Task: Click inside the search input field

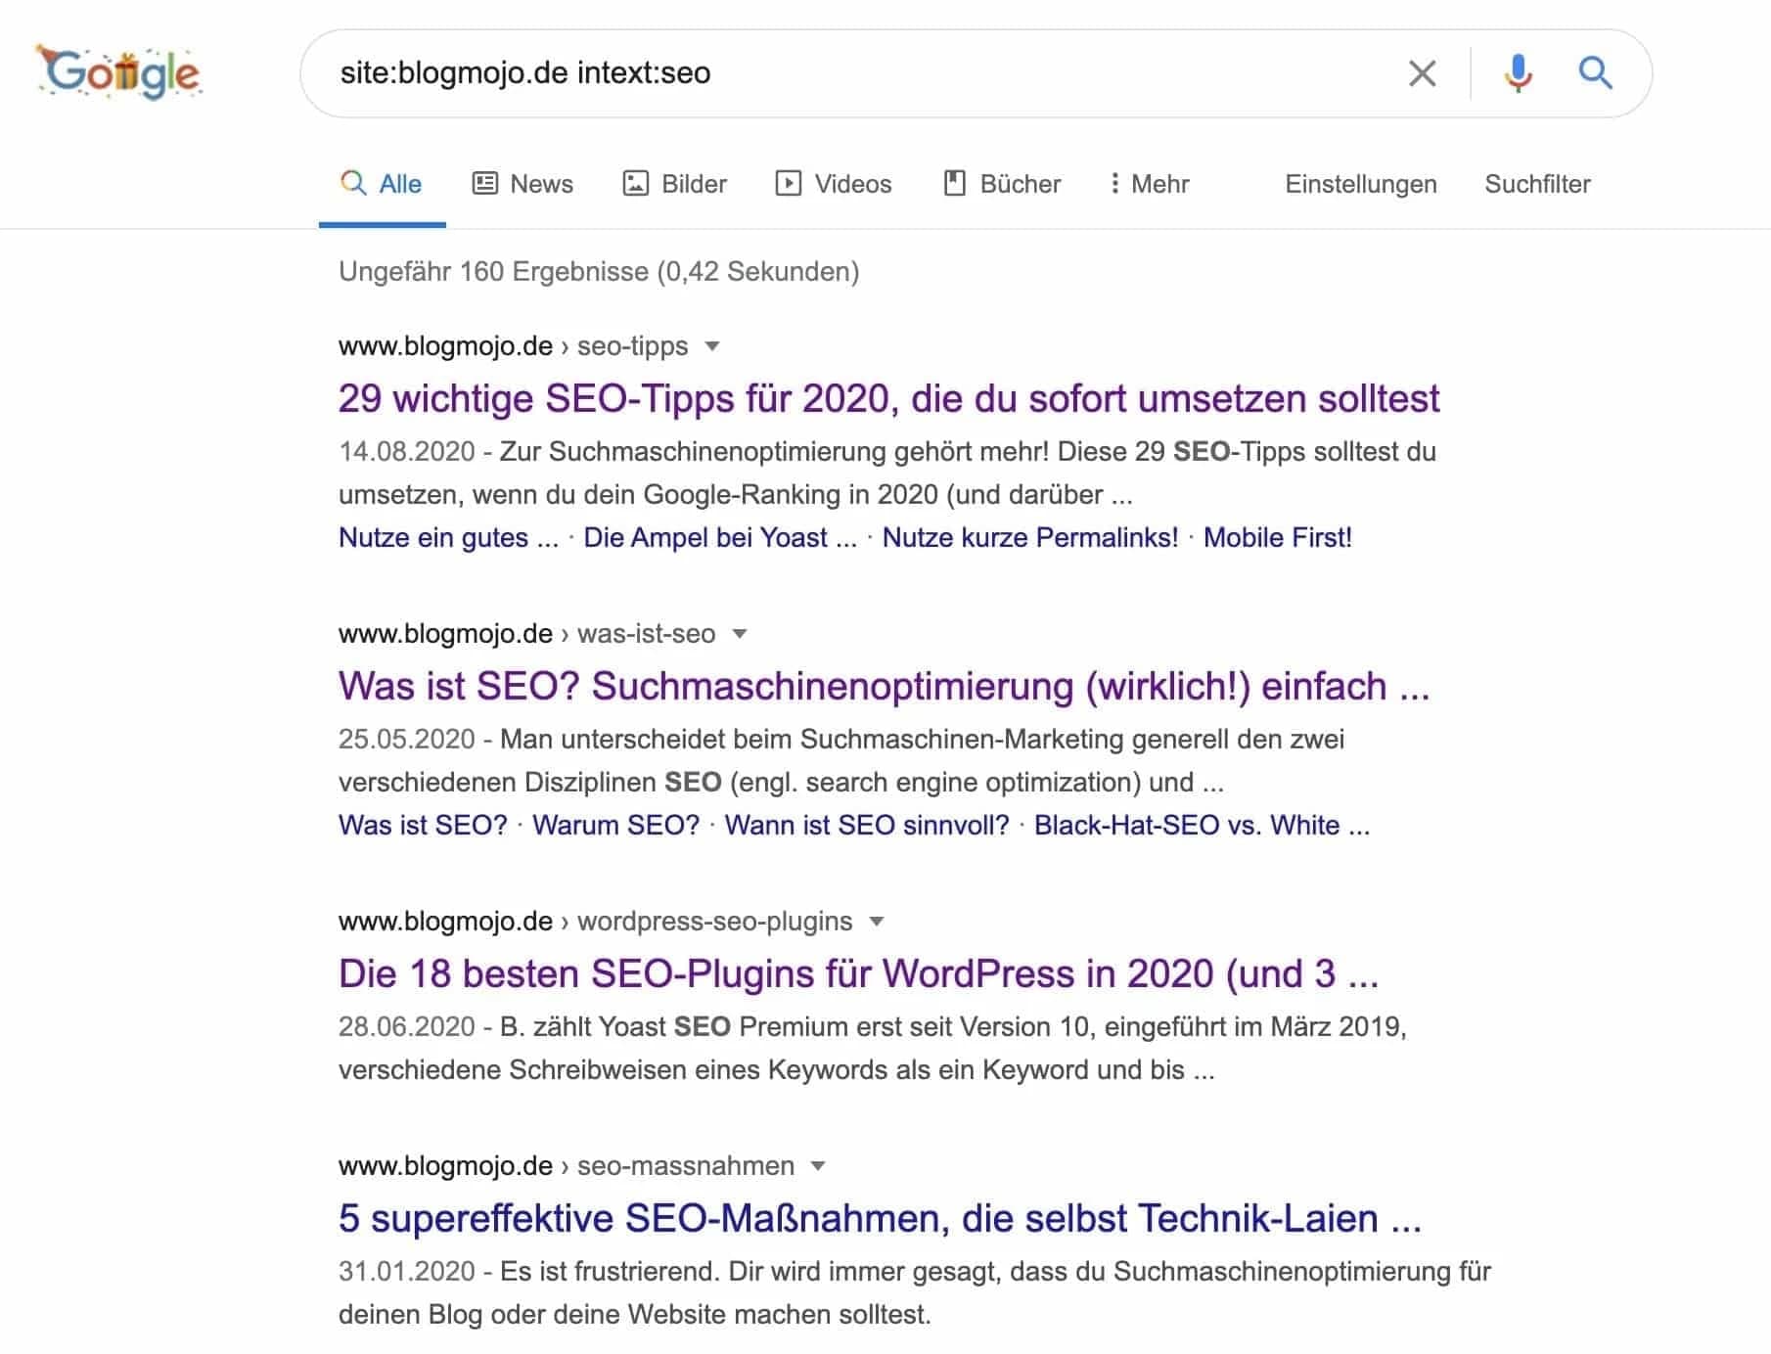Action: (x=783, y=71)
